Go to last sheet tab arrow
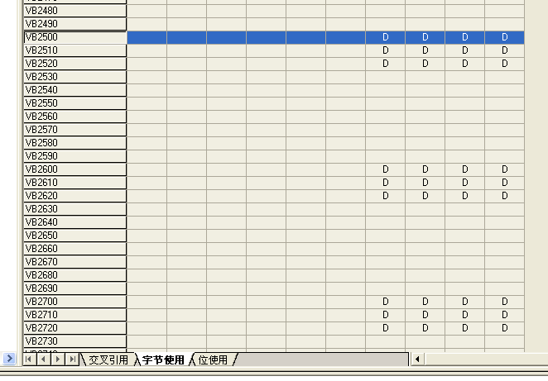 (72, 359)
